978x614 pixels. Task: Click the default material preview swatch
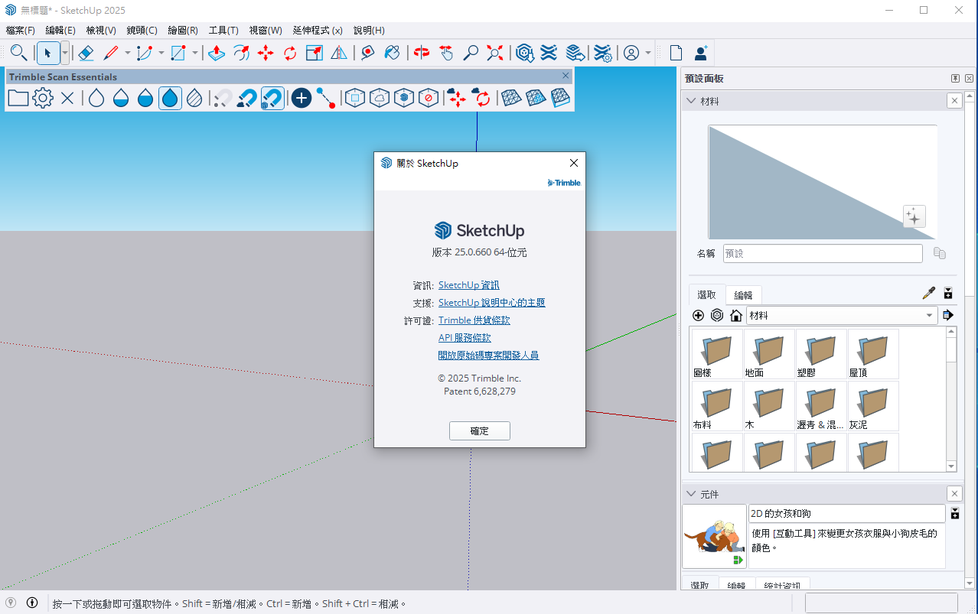823,182
